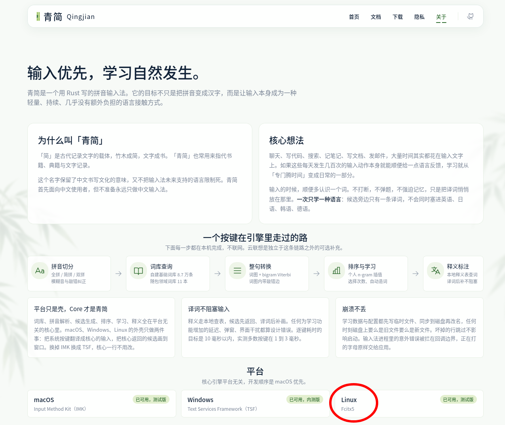Select the 排序与学习 bar-chart icon
Screen dimensions: 505x425
click(x=336, y=271)
